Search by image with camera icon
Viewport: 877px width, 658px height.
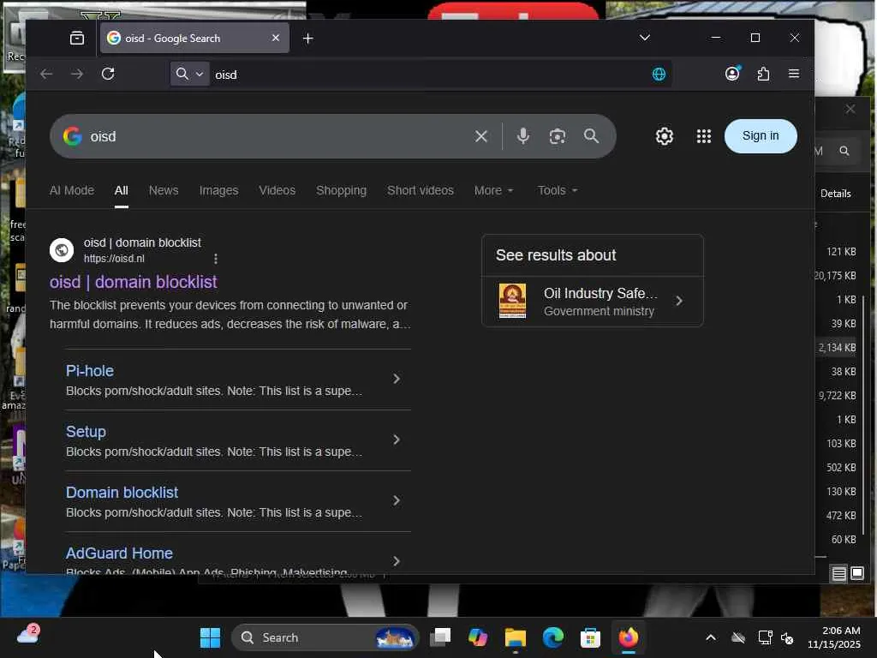pos(557,136)
